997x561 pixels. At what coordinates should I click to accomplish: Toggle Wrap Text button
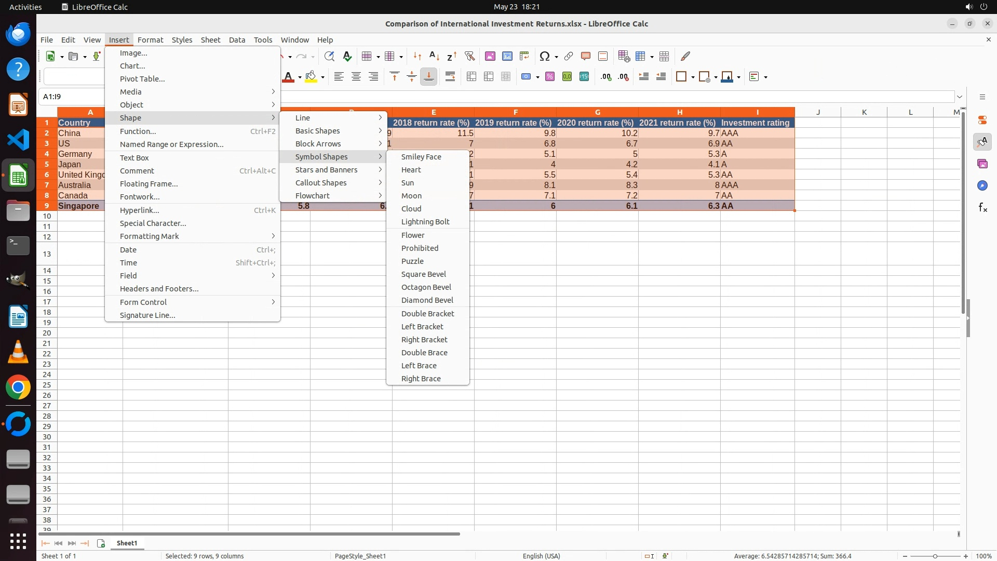[450, 77]
